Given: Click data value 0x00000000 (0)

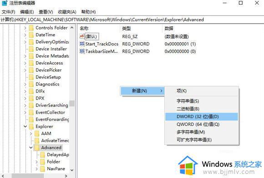Looking at the screenshot, I should pyautogui.click(x=180, y=51).
